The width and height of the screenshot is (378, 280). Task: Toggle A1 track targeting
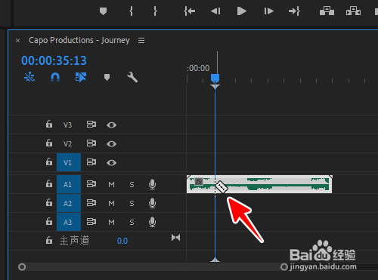pyautogui.click(x=69, y=184)
